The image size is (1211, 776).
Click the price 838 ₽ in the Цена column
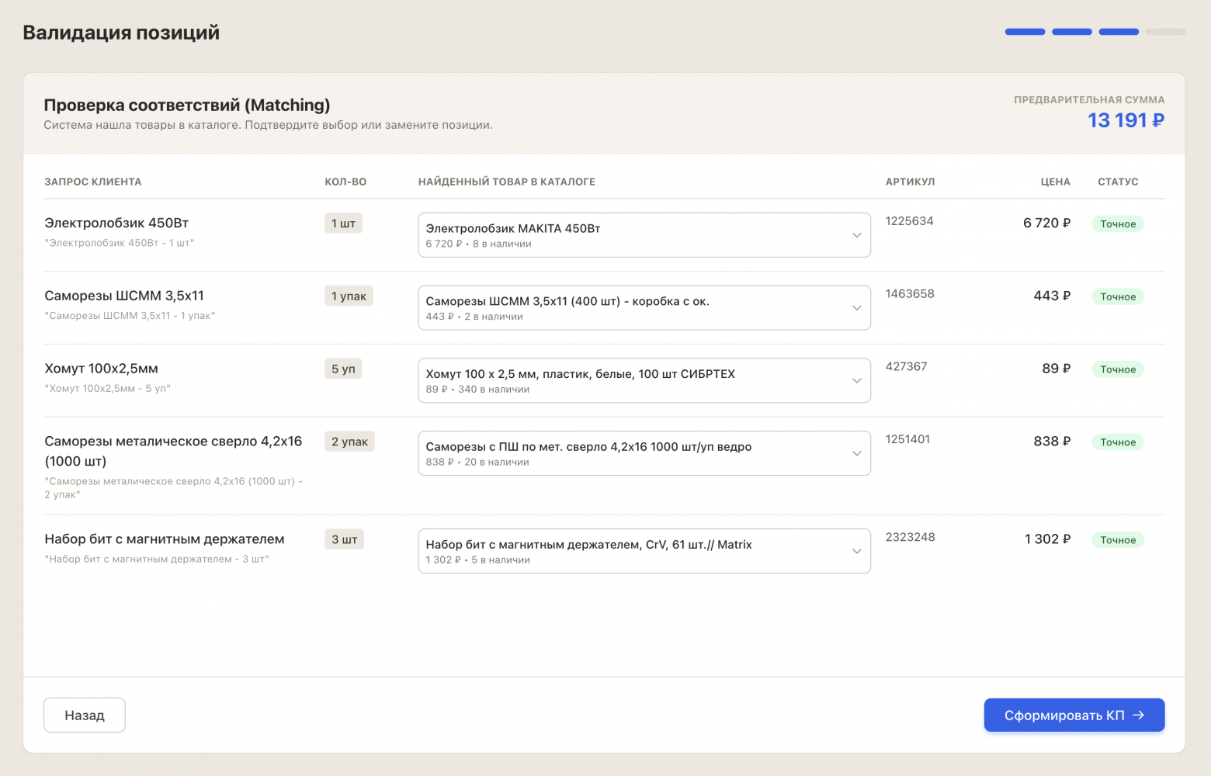pyautogui.click(x=1052, y=442)
